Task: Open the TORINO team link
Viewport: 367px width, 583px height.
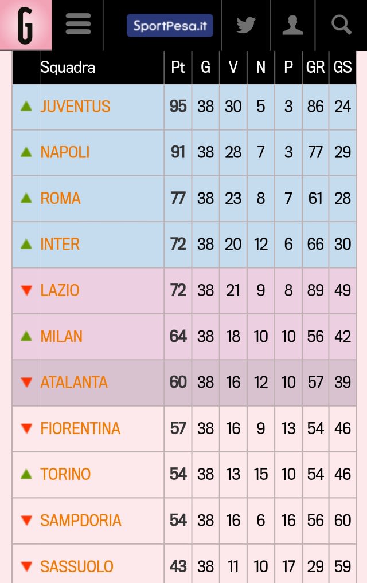Action: tap(65, 474)
